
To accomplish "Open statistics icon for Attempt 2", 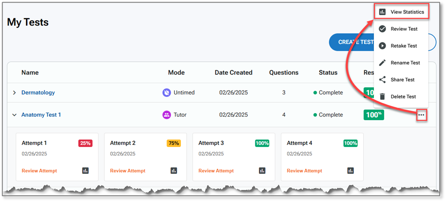I will (x=174, y=171).
